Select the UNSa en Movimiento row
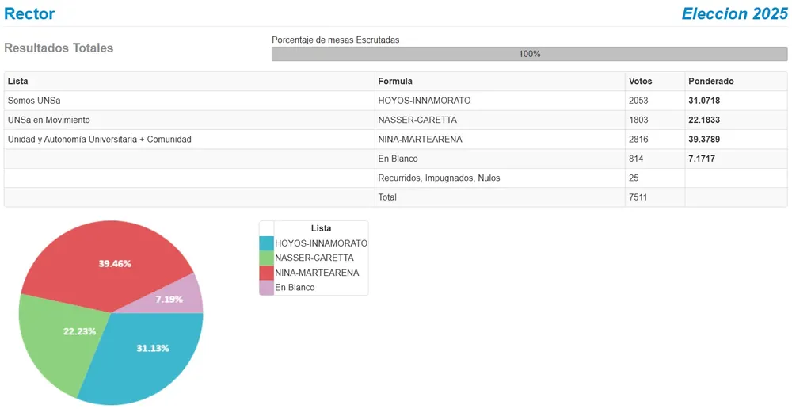The width and height of the screenshot is (792, 409). [x=49, y=120]
